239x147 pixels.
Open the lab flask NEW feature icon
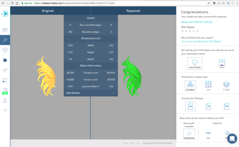point(5,91)
